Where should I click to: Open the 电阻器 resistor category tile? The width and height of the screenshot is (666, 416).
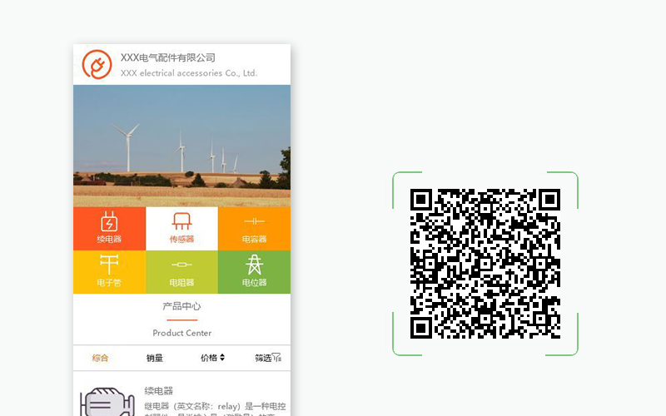[x=181, y=271]
